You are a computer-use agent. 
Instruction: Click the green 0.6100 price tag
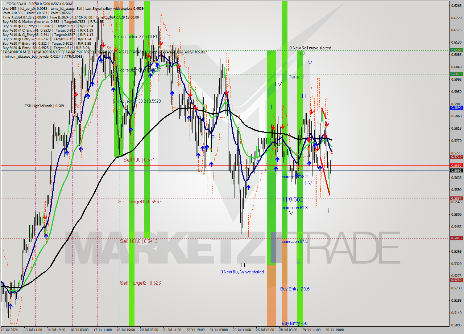pos(456,50)
